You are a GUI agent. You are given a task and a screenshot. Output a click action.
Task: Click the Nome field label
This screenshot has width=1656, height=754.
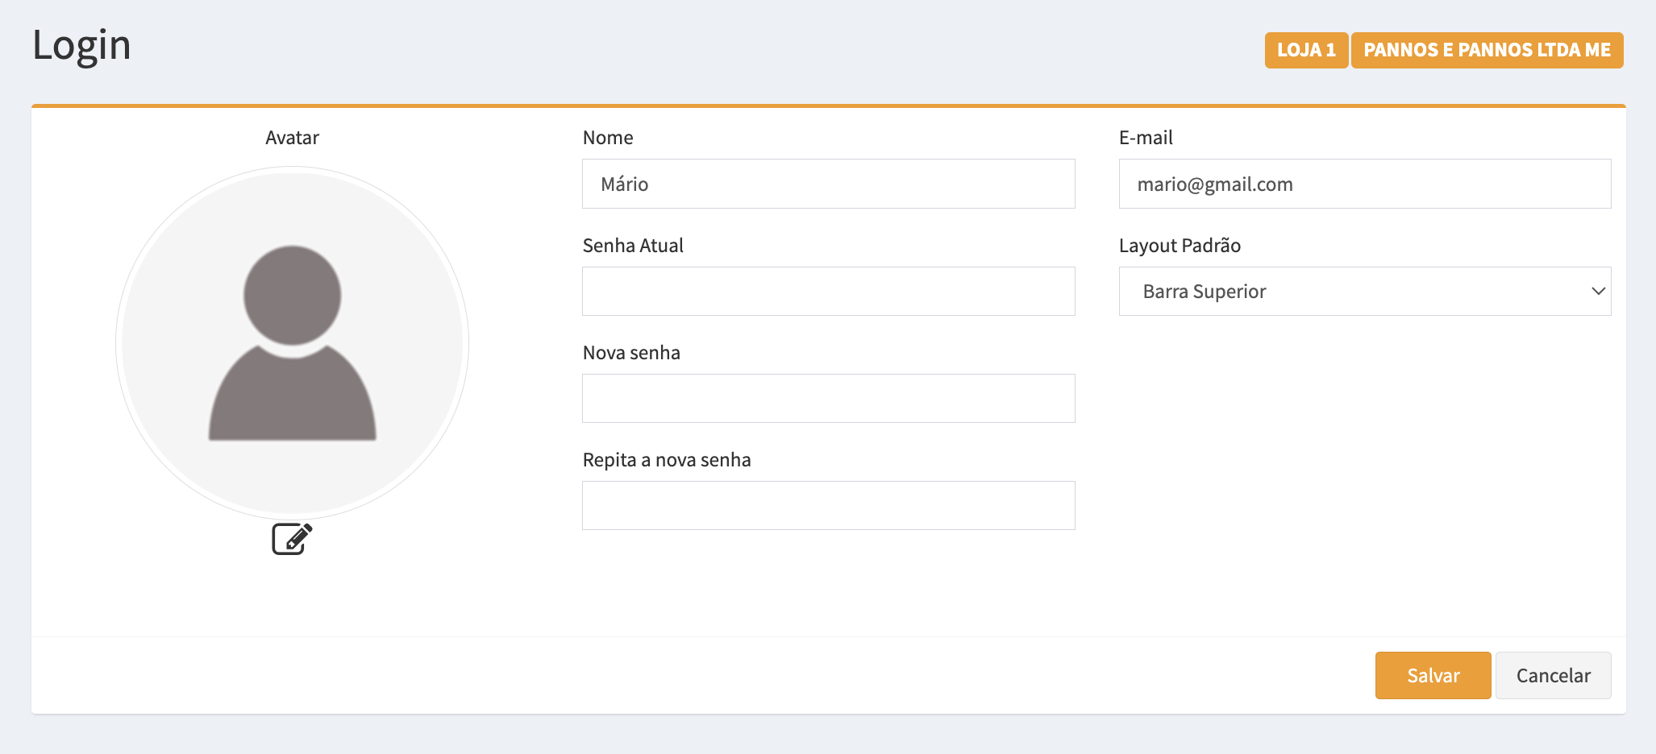pyautogui.click(x=608, y=138)
